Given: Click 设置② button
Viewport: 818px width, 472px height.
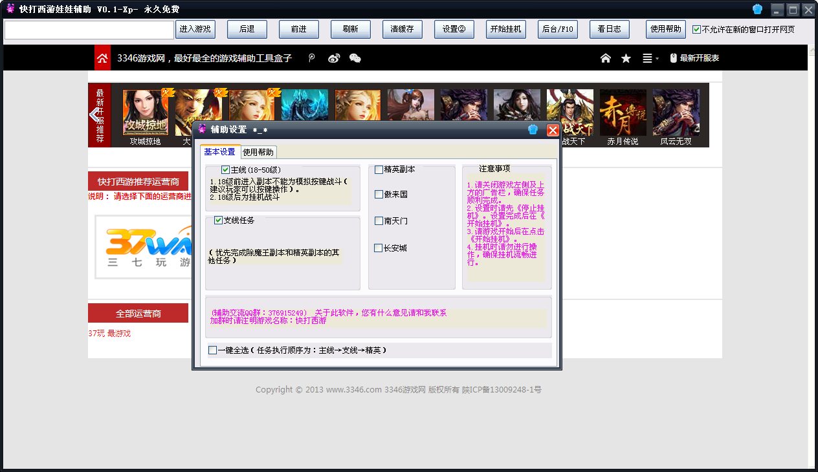Looking at the screenshot, I should pos(454,29).
